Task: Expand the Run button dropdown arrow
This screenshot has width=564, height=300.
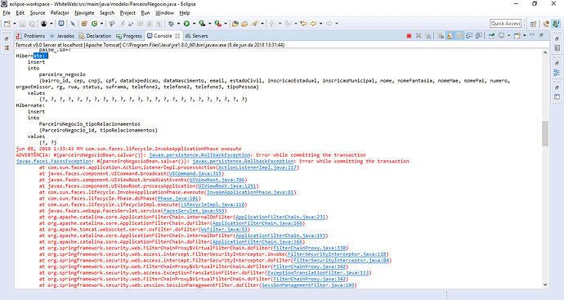Action: click(x=194, y=24)
